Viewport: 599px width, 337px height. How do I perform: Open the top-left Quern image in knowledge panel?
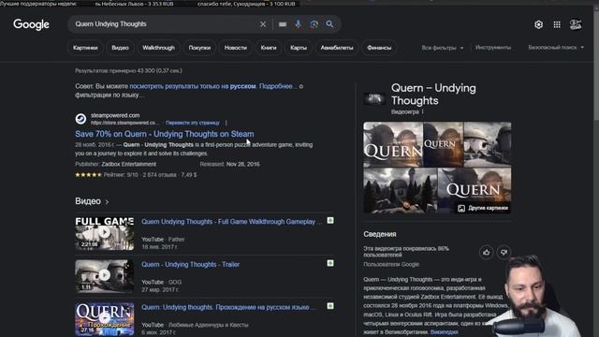click(x=393, y=145)
